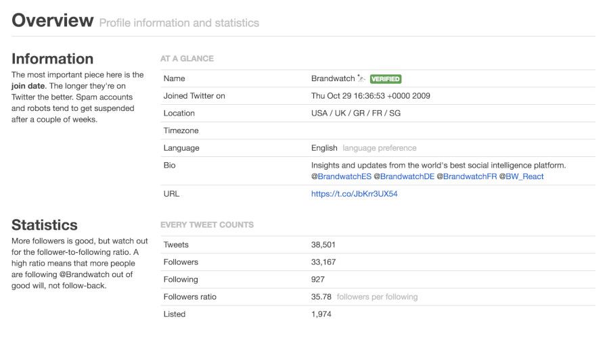Select the Listed count 1,974

click(321, 314)
